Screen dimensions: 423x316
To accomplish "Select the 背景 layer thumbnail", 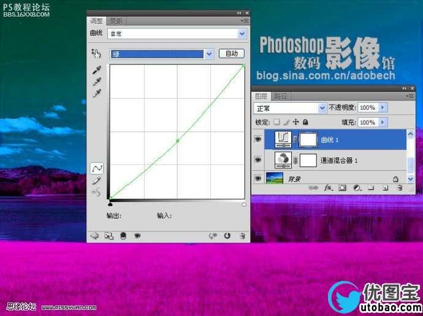I will (x=275, y=178).
